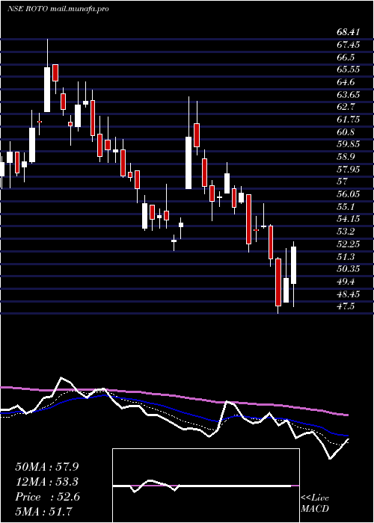Click the 51.3 price axis label
This screenshot has height=523, width=374.
click(346, 257)
